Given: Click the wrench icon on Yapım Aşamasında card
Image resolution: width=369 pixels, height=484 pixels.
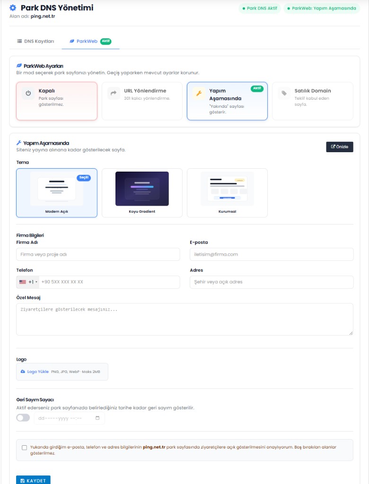Looking at the screenshot, I should [199, 93].
